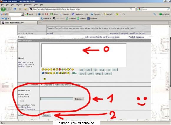Viewport: 171px width, 125px height.
Task: Insert the [u] underline BBCode tag
Action: pos(95,70)
